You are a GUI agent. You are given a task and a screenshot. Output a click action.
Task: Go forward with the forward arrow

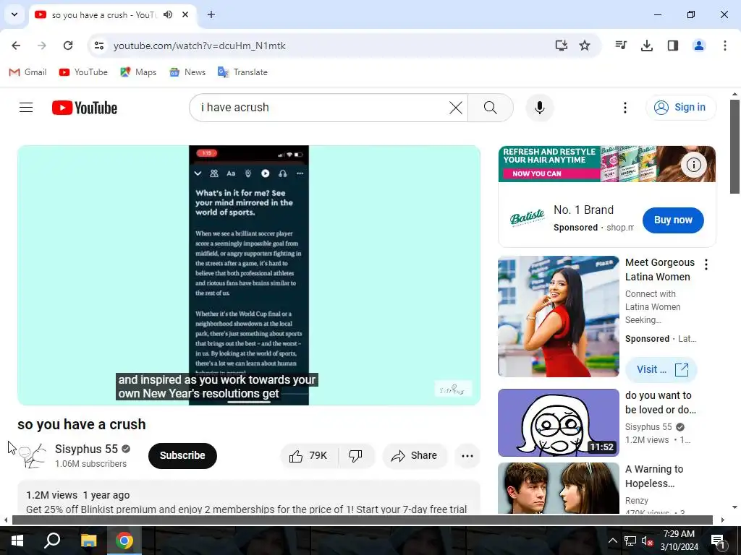[42, 46]
